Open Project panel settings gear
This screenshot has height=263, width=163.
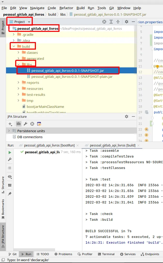click(x=127, y=22)
